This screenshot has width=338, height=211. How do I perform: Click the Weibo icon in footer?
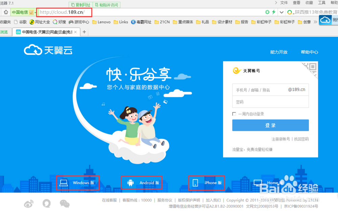coord(29,204)
